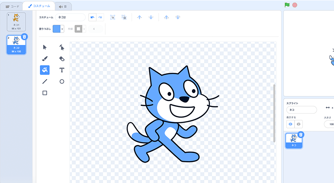Select the Reshape tool
This screenshot has width=334, height=183.
62,47
